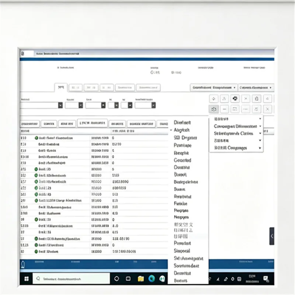Select the checked item in the long open menu
This screenshot has height=295, width=295.
(182, 130)
